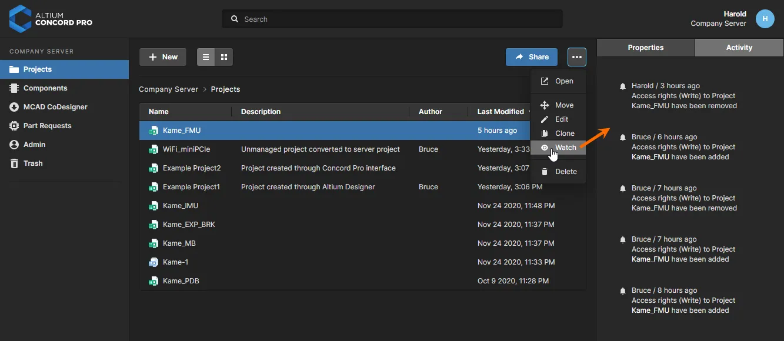Select the Kame_EXP_BRK project name

pyautogui.click(x=189, y=225)
